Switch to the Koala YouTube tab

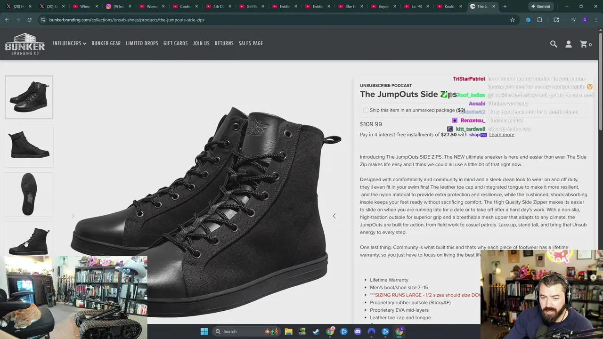coord(449,7)
